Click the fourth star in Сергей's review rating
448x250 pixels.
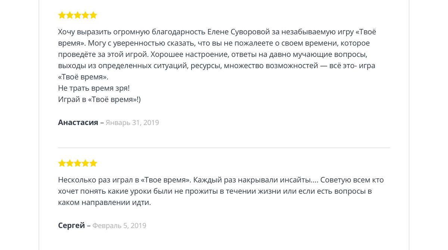85,163
